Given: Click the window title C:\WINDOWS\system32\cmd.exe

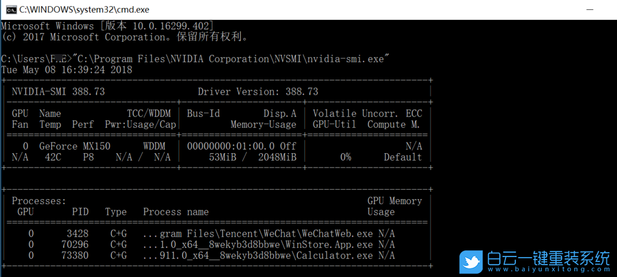Looking at the screenshot, I should 84,9.
